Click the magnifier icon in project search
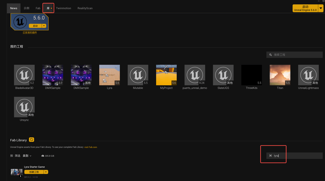 [x=270, y=55]
